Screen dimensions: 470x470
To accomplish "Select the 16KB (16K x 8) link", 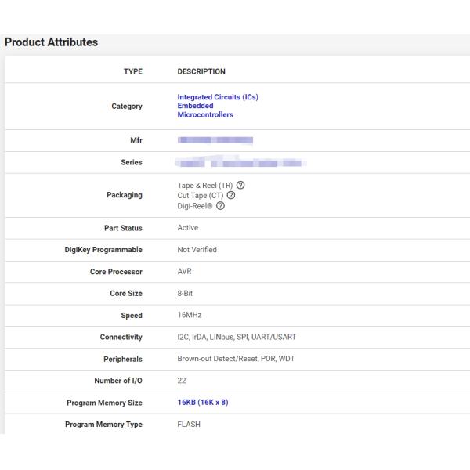I will pyautogui.click(x=203, y=403).
